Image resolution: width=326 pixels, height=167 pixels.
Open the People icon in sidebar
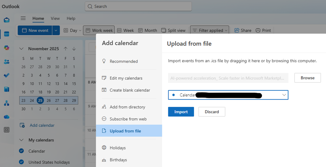[x=7, y=62]
